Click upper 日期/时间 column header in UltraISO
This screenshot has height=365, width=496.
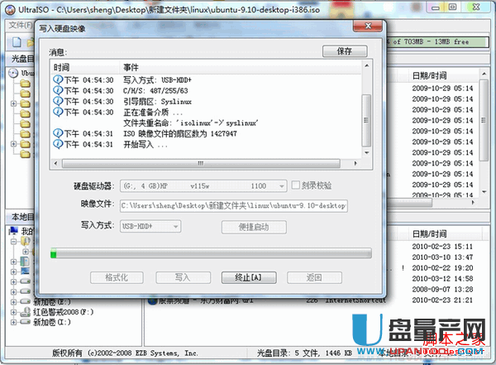[x=430, y=75]
